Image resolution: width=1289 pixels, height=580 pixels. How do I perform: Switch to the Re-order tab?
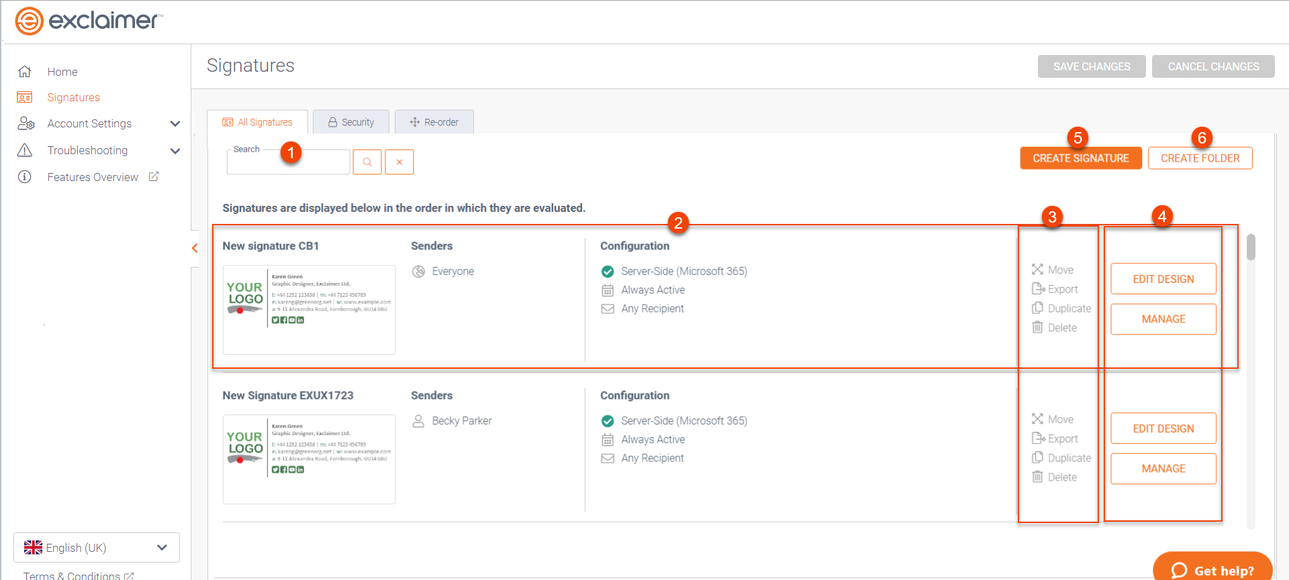click(x=434, y=122)
